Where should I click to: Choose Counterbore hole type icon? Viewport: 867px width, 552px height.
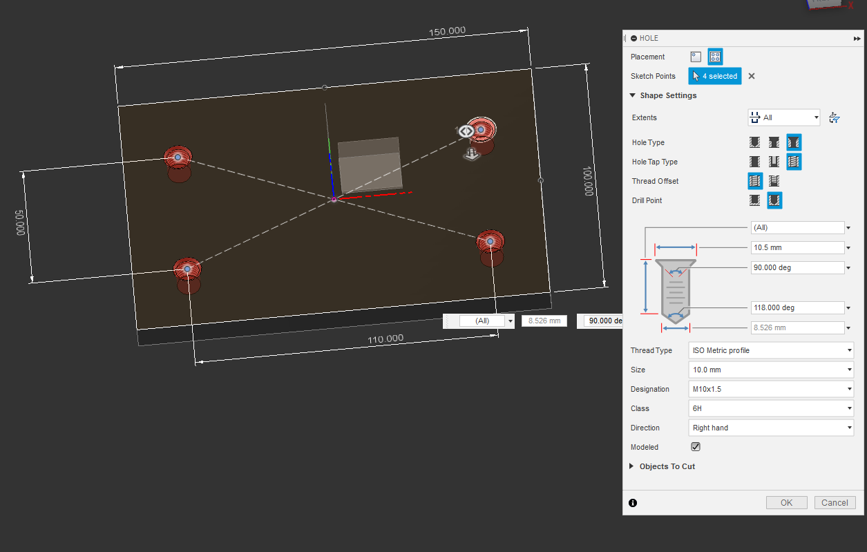tap(774, 142)
